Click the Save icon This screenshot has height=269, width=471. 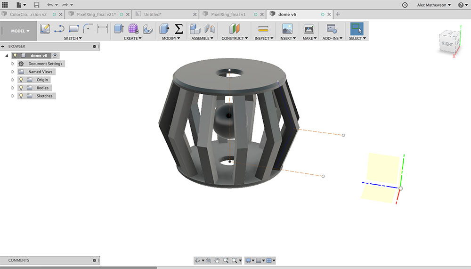[36, 5]
